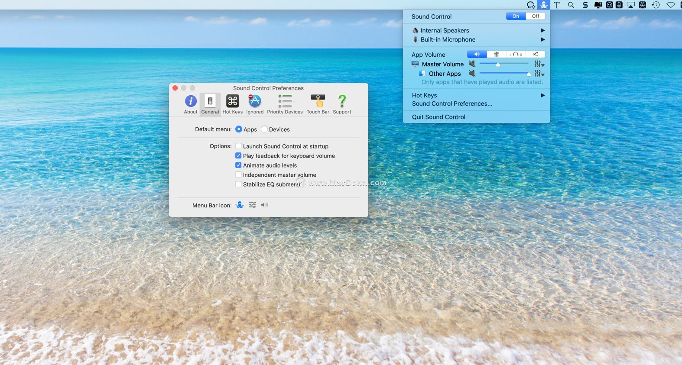Click the Master Volume display icon
682x365 pixels.
(415, 64)
